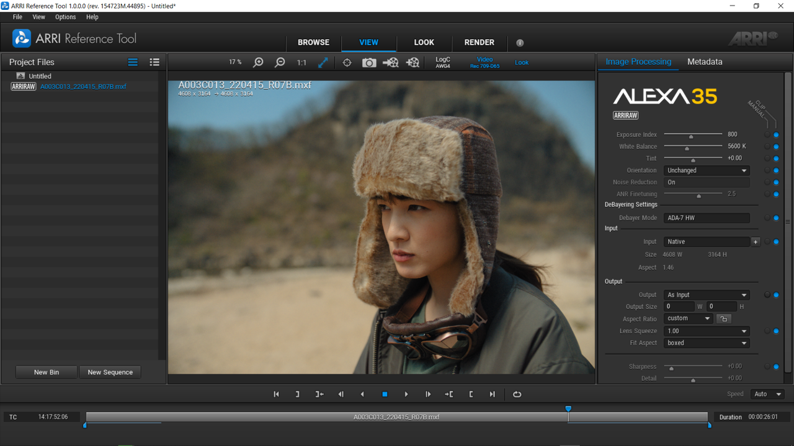Click the crosshair target icon in viewer toolbar
The height and width of the screenshot is (446, 794).
(347, 63)
